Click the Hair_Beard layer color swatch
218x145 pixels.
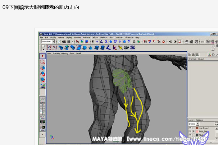tap(197, 128)
